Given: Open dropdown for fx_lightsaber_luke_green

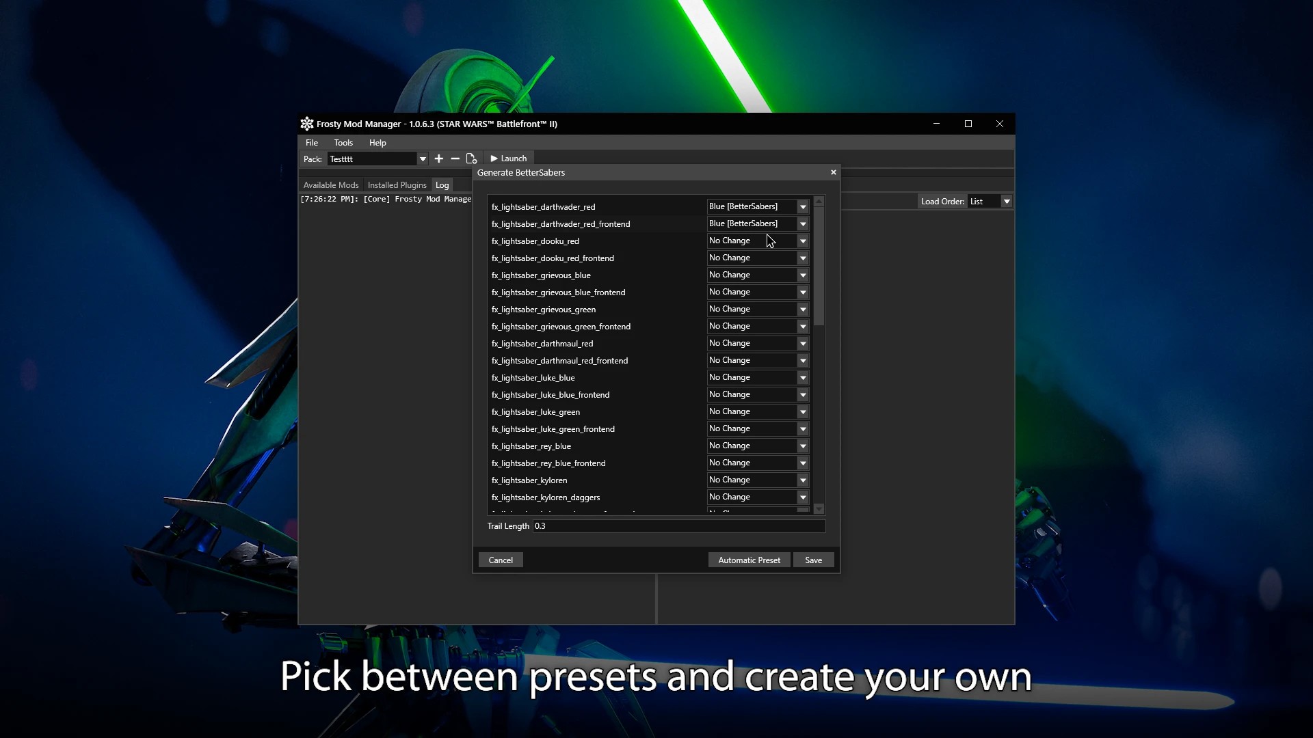Looking at the screenshot, I should 758,411.
